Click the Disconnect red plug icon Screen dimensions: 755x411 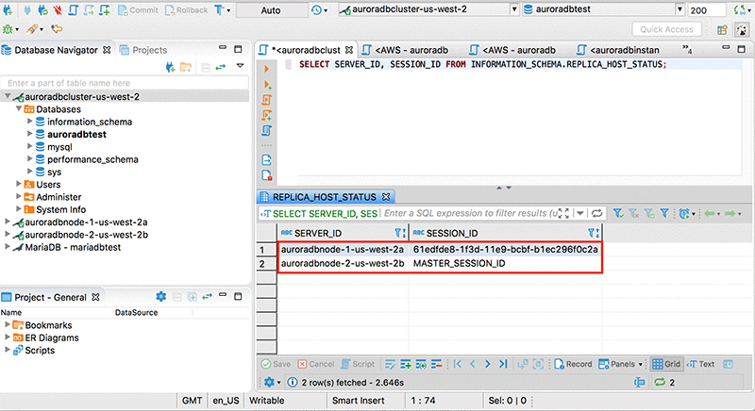[x=58, y=9]
